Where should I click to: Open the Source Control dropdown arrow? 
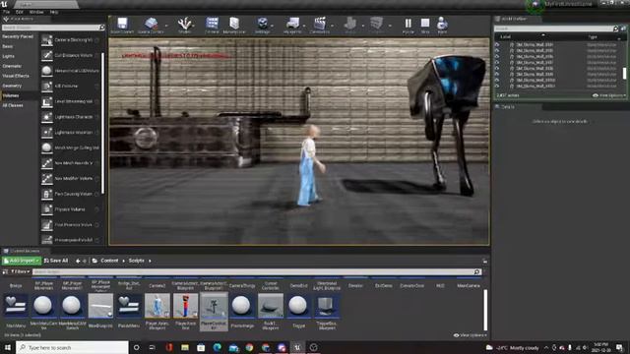pyautogui.click(x=166, y=26)
